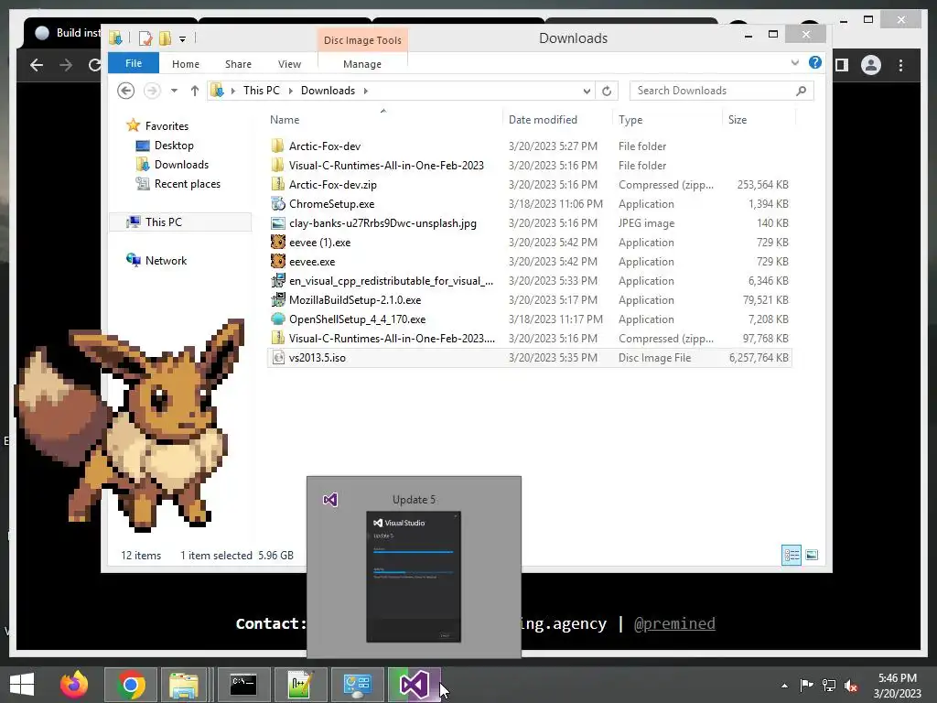Select the Arctic-Fox-dev folder
This screenshot has height=703, width=937.
[325, 146]
